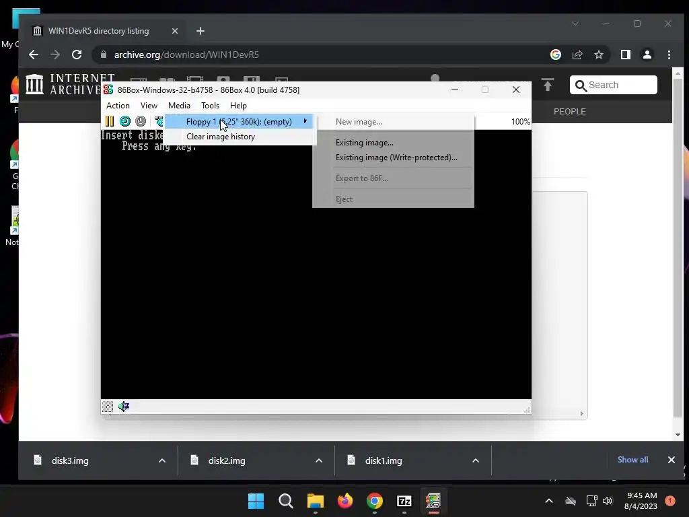The width and height of the screenshot is (689, 517).
Task: Click the green hard reset toolbar icon
Action: [x=124, y=121]
